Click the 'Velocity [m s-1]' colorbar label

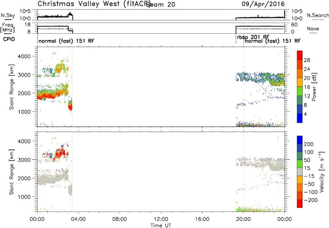point(322,172)
